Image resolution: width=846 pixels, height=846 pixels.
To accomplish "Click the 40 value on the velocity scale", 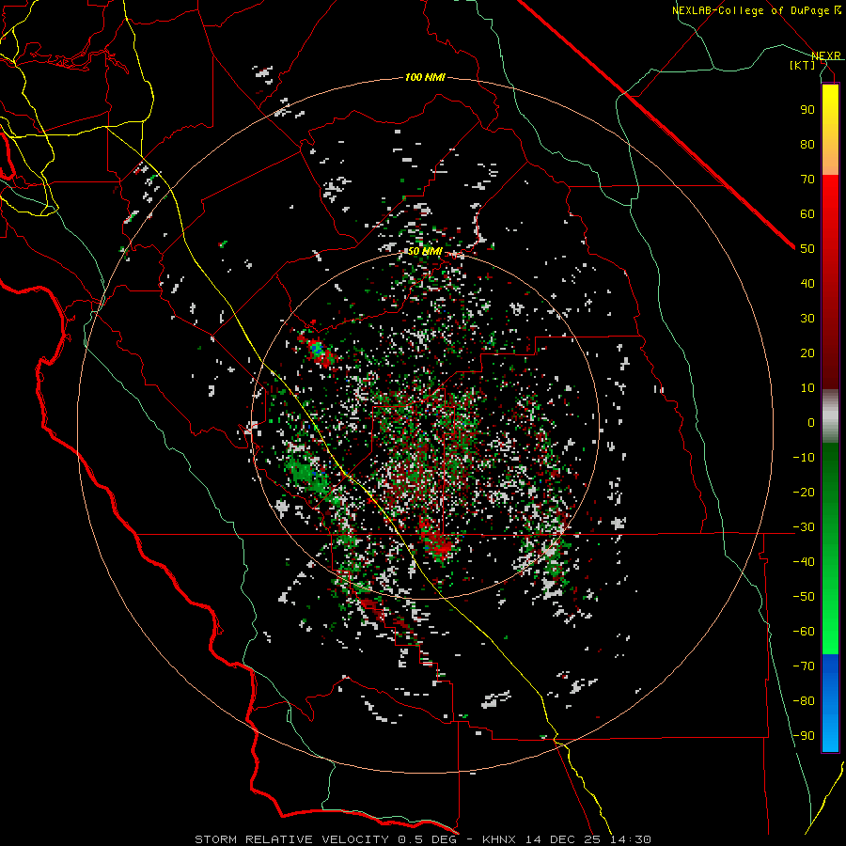I will point(807,283).
